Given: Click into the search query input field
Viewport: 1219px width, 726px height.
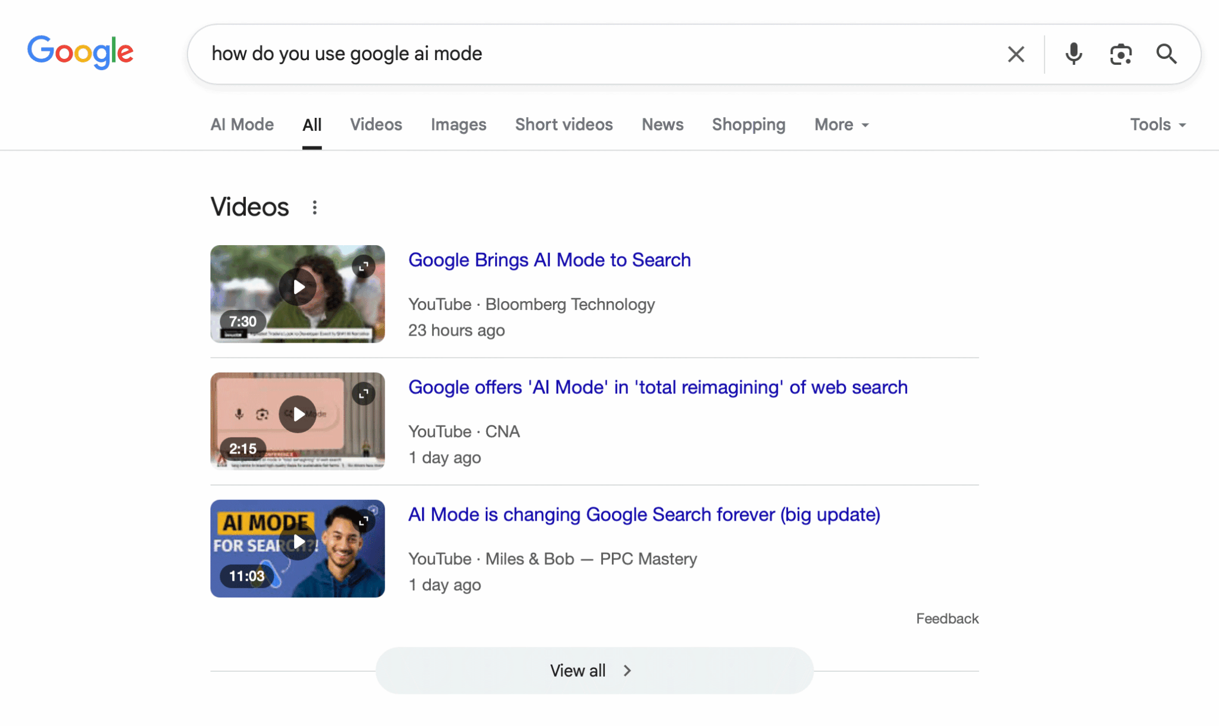Looking at the screenshot, I should 595,54.
